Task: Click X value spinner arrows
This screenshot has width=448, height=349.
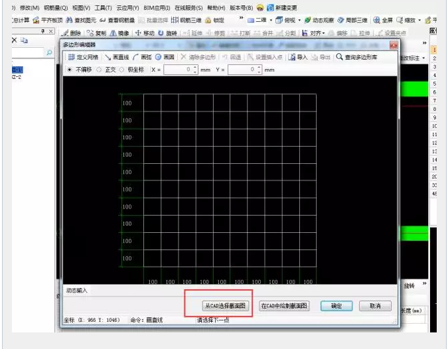Action: tap(195, 70)
